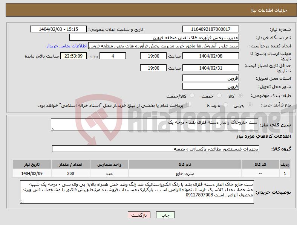The image size is (297, 225).
Task: Click the جزئیات اطلاعات نیاز header title
Action: (x=269, y=10)
